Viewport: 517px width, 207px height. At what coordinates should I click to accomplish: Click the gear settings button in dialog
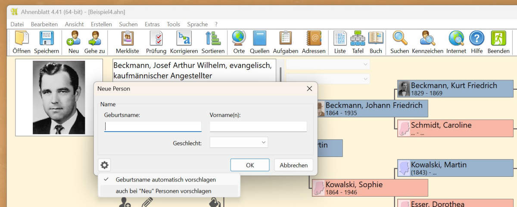coord(105,165)
